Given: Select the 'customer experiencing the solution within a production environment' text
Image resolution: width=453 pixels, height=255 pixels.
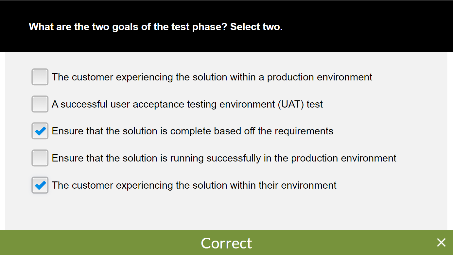Looking at the screenshot, I should point(212,77).
